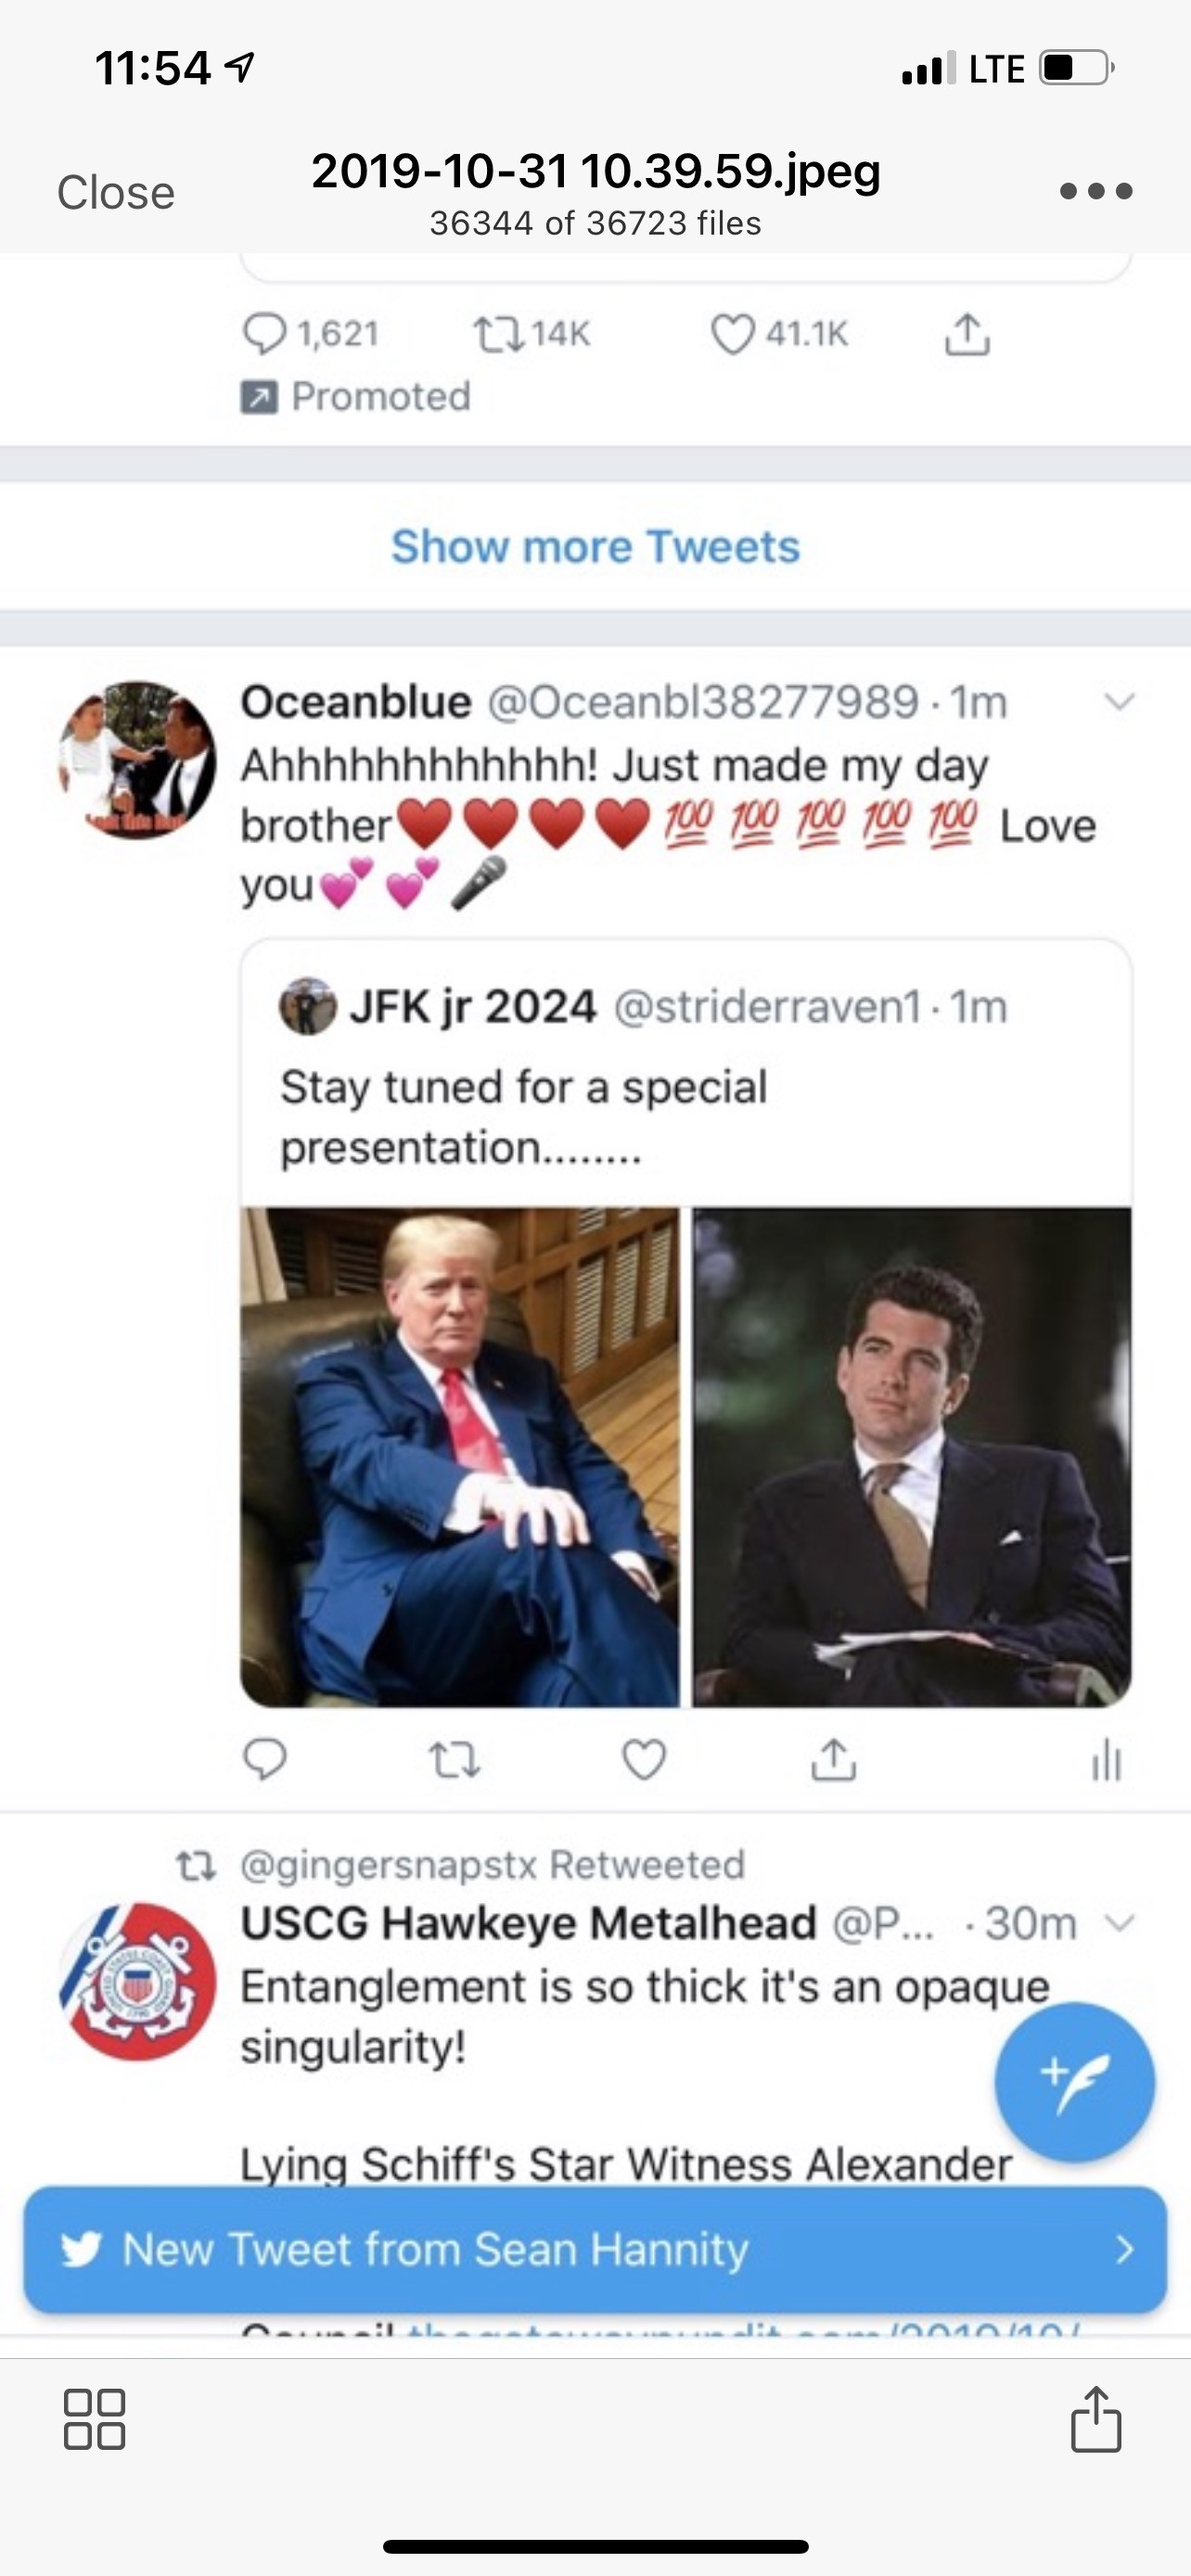Open Oceanblue's profile picture
The image size is (1191, 2576).
click(137, 760)
